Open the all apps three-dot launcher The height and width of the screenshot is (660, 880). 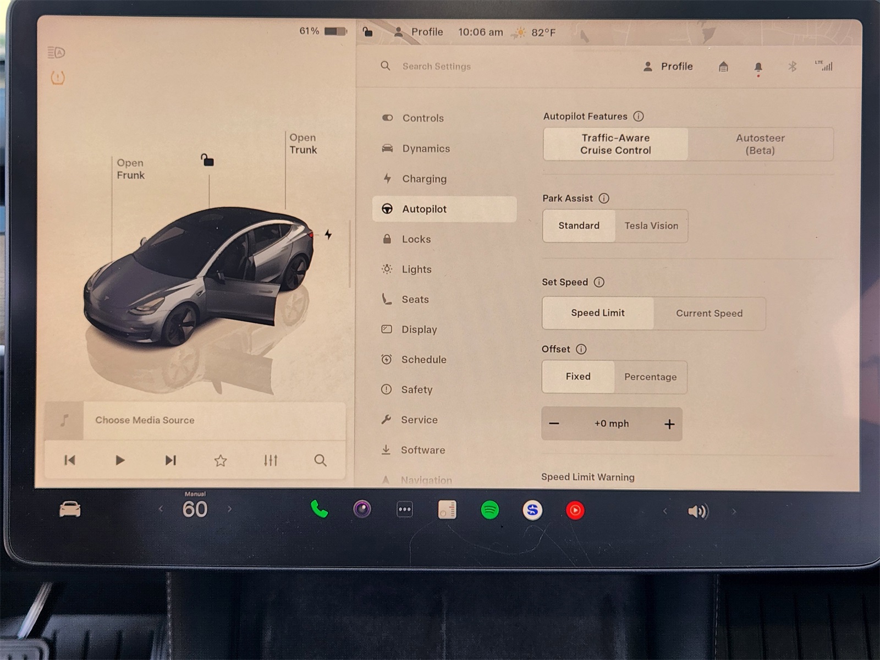(x=405, y=509)
